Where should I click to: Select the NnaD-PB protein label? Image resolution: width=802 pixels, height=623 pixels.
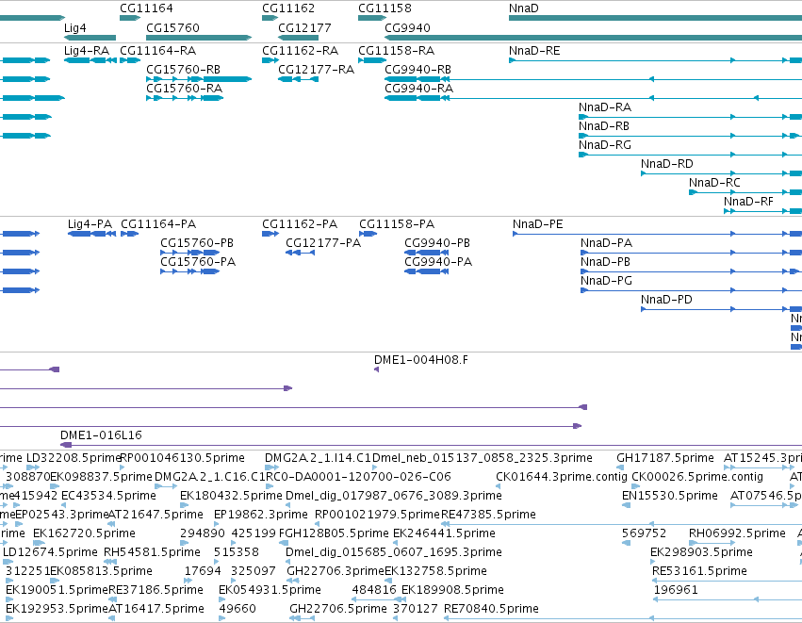click(x=606, y=262)
